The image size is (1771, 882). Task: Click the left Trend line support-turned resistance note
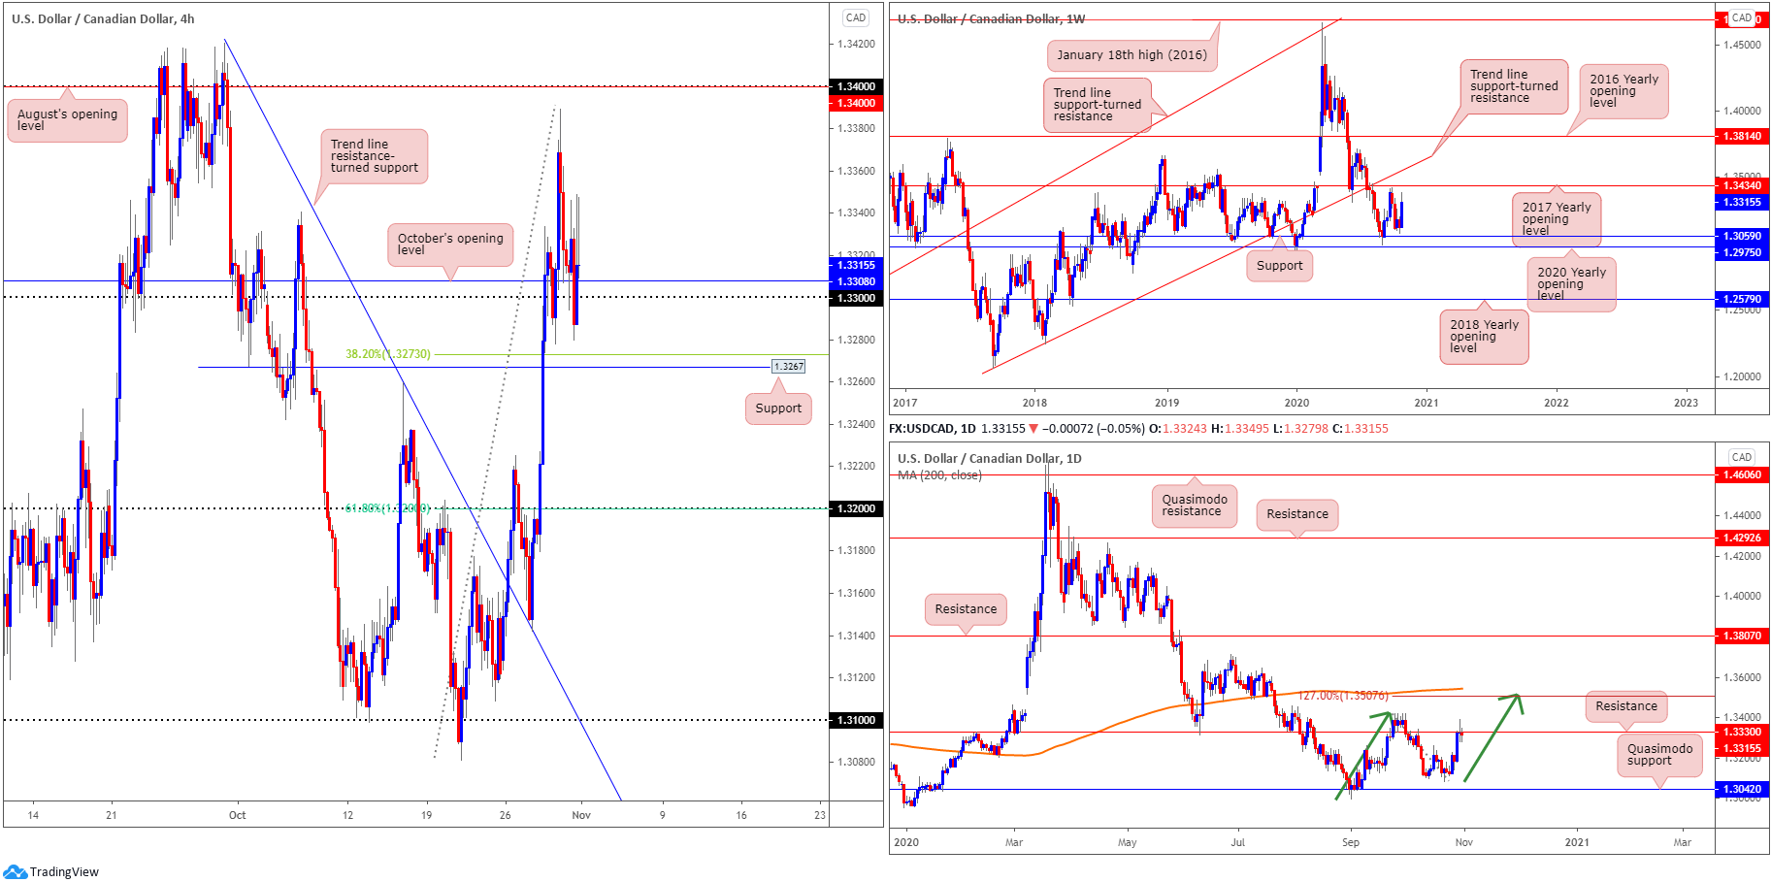click(x=1098, y=105)
